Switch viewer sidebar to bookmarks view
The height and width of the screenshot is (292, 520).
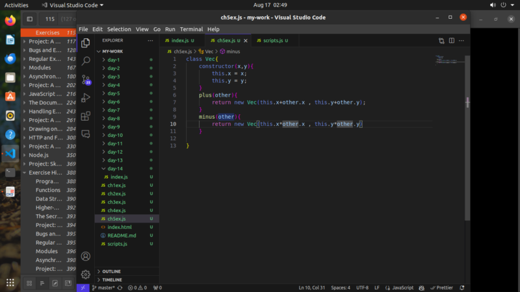tap(68, 283)
